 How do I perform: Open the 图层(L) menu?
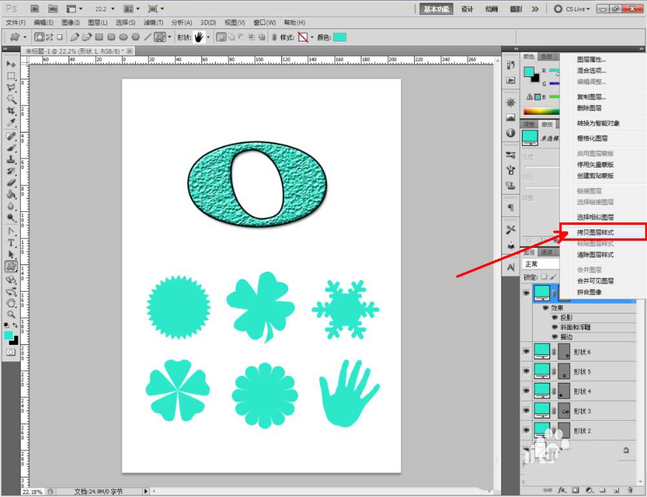98,22
